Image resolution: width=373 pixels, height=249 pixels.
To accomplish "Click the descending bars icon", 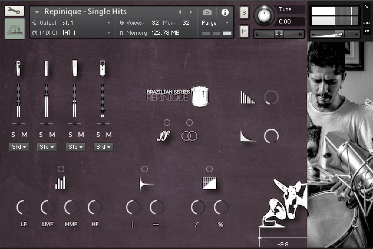I will point(247,97).
